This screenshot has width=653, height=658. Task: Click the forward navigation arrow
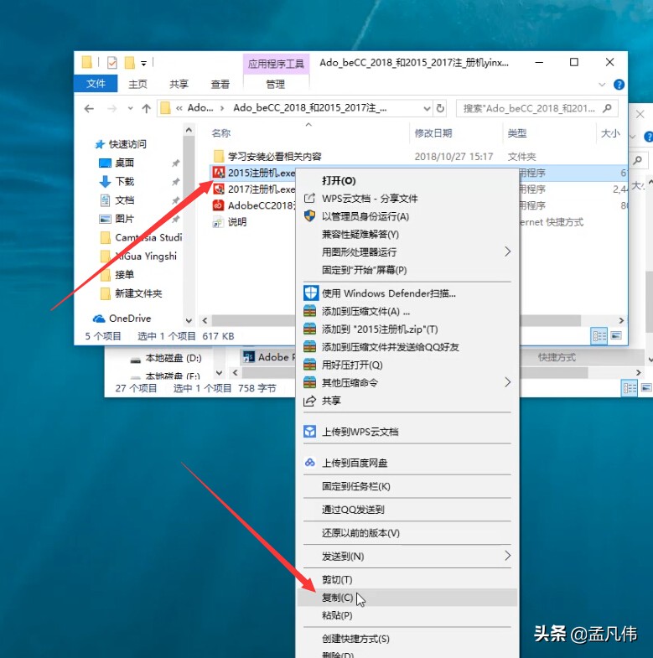point(112,109)
